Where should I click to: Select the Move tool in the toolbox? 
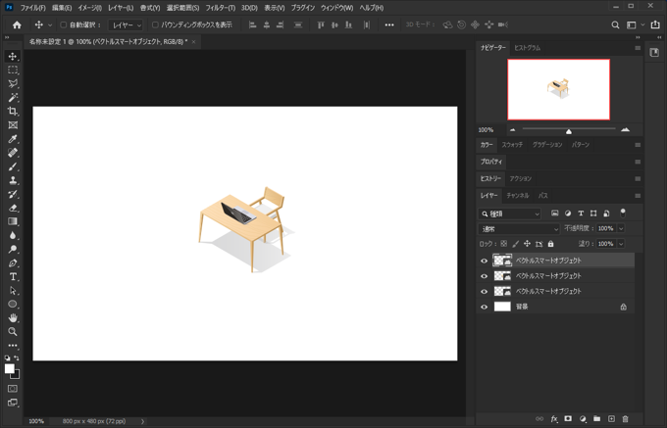(13, 57)
